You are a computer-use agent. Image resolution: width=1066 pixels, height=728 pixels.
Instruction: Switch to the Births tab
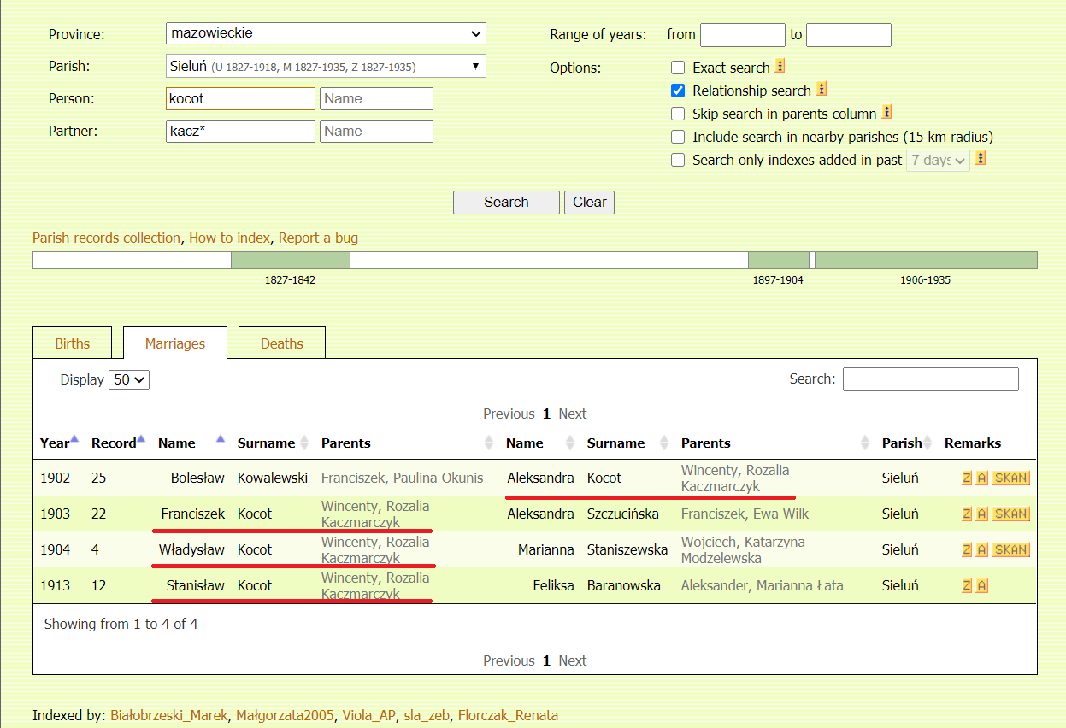72,343
